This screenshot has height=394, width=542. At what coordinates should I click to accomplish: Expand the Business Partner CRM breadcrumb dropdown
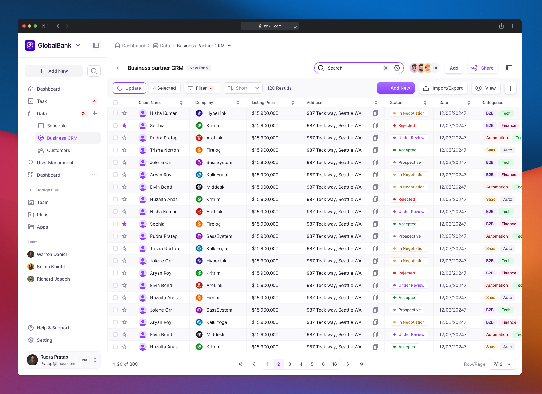tap(229, 46)
